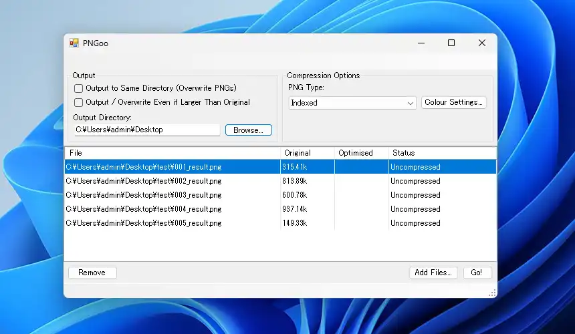
Task: Enable Output to Same Directory checkbox
Action: [x=78, y=88]
